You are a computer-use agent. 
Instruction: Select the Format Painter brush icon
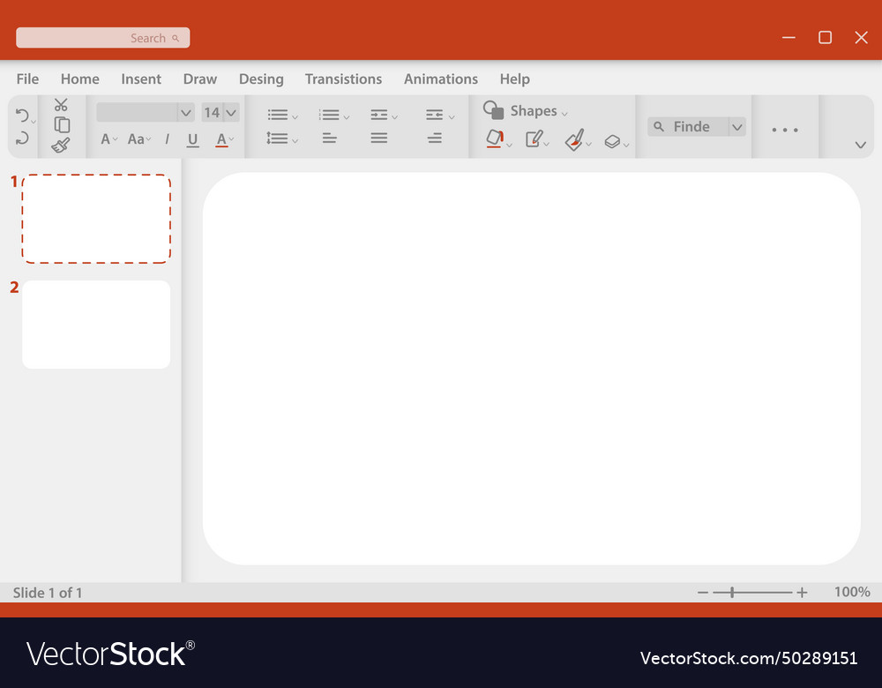61,146
